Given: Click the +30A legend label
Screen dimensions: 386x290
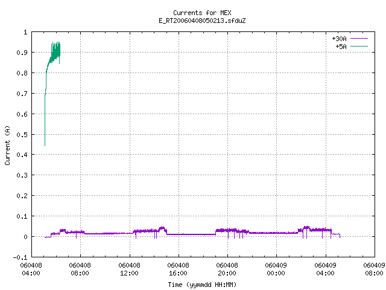Looking at the screenshot, I should coord(339,39).
